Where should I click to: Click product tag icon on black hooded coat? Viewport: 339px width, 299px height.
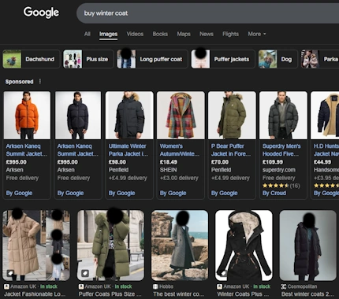coord(223,273)
